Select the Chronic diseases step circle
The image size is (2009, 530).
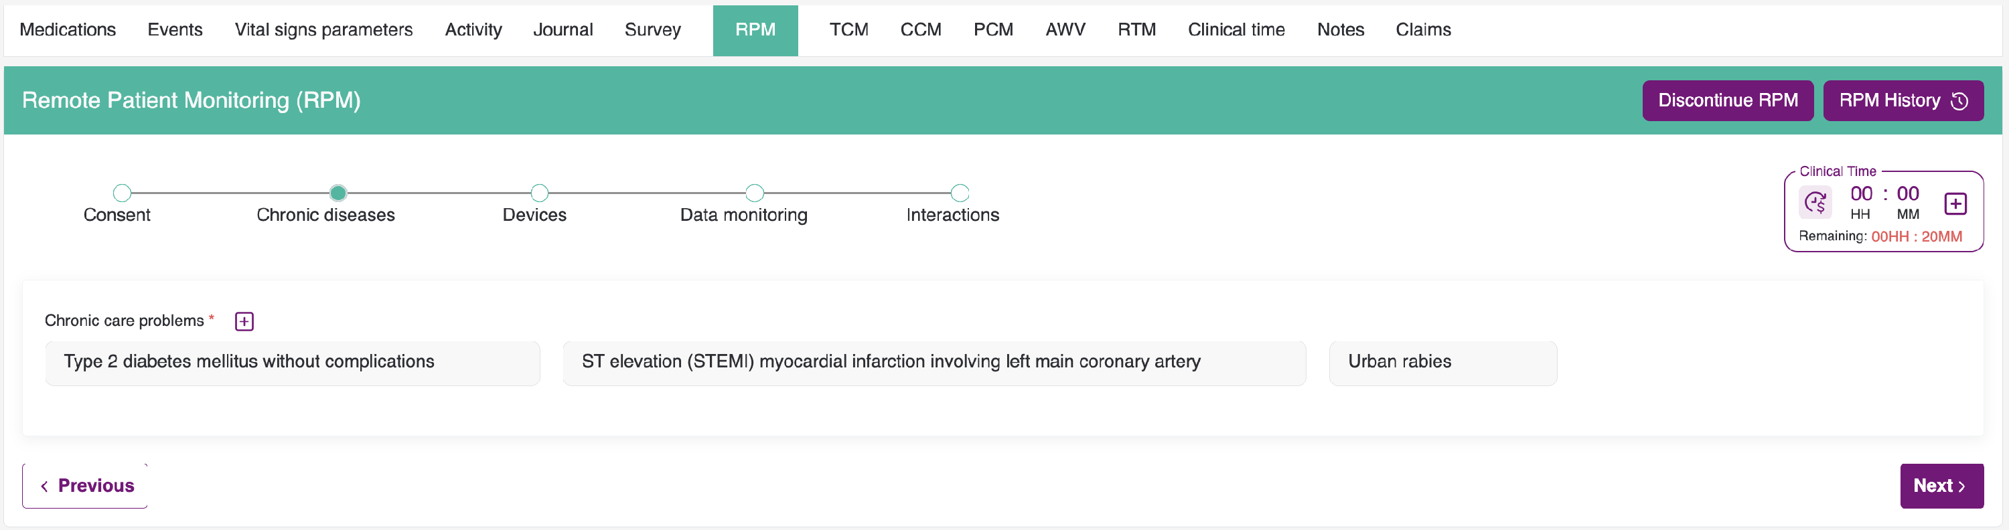pos(338,193)
